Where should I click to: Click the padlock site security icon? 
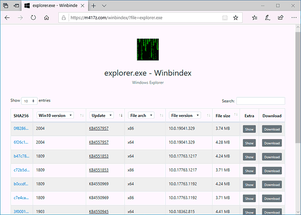point(63,18)
